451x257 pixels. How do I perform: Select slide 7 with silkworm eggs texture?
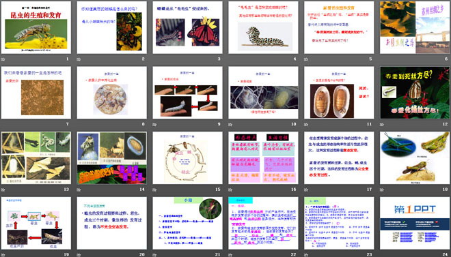click(x=36, y=93)
